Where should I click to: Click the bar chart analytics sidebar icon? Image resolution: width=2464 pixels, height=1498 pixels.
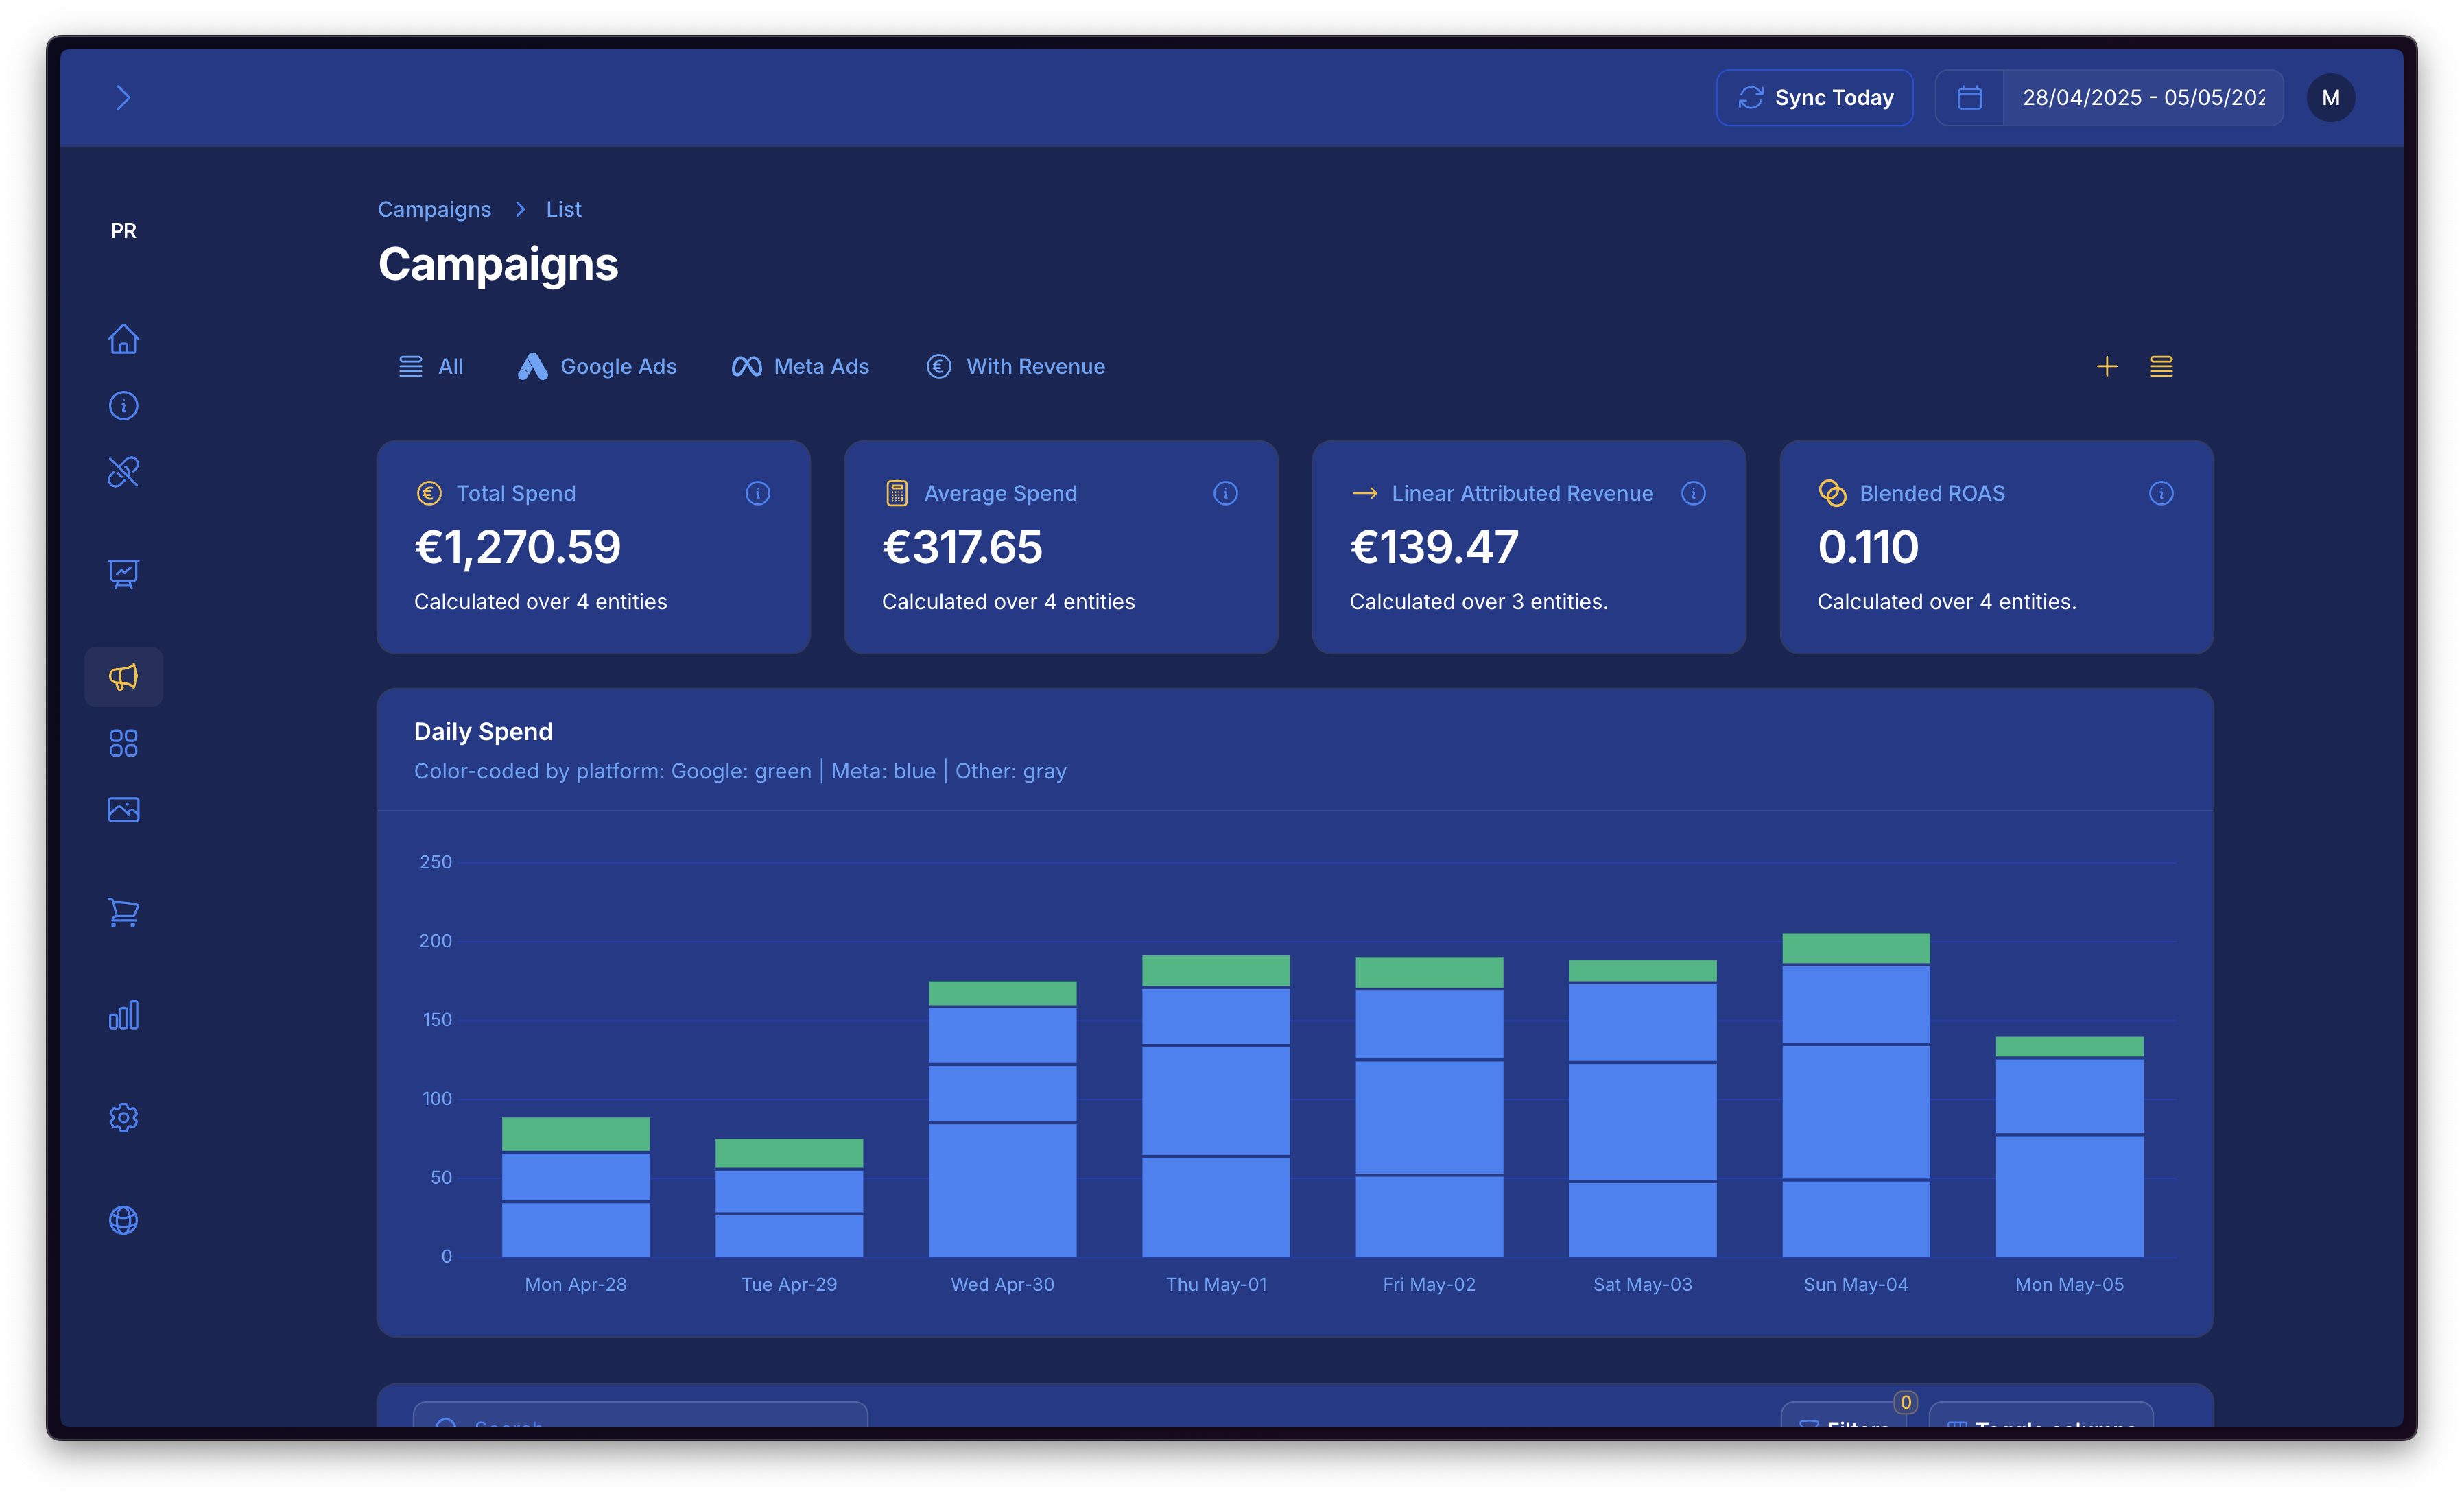click(123, 1015)
